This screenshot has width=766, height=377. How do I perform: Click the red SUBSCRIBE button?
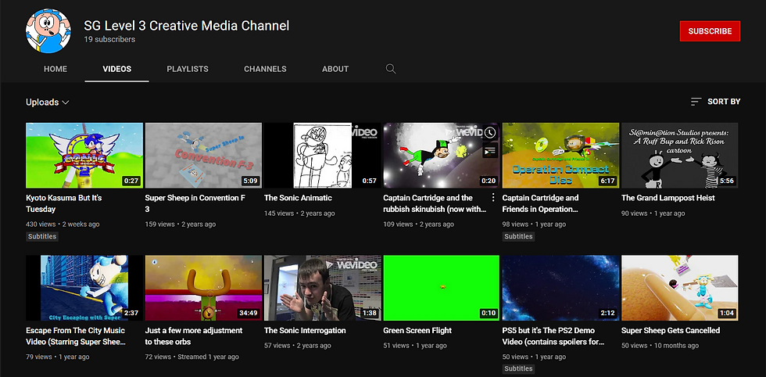tap(710, 31)
